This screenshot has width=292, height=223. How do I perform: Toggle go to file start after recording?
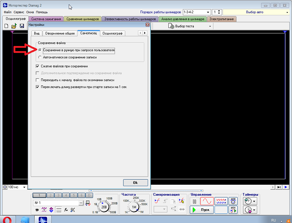(38, 80)
